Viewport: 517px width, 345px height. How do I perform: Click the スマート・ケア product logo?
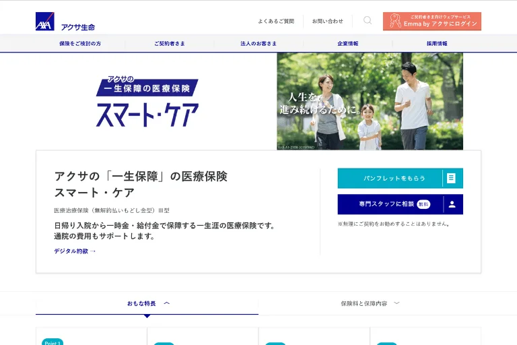[x=147, y=102]
